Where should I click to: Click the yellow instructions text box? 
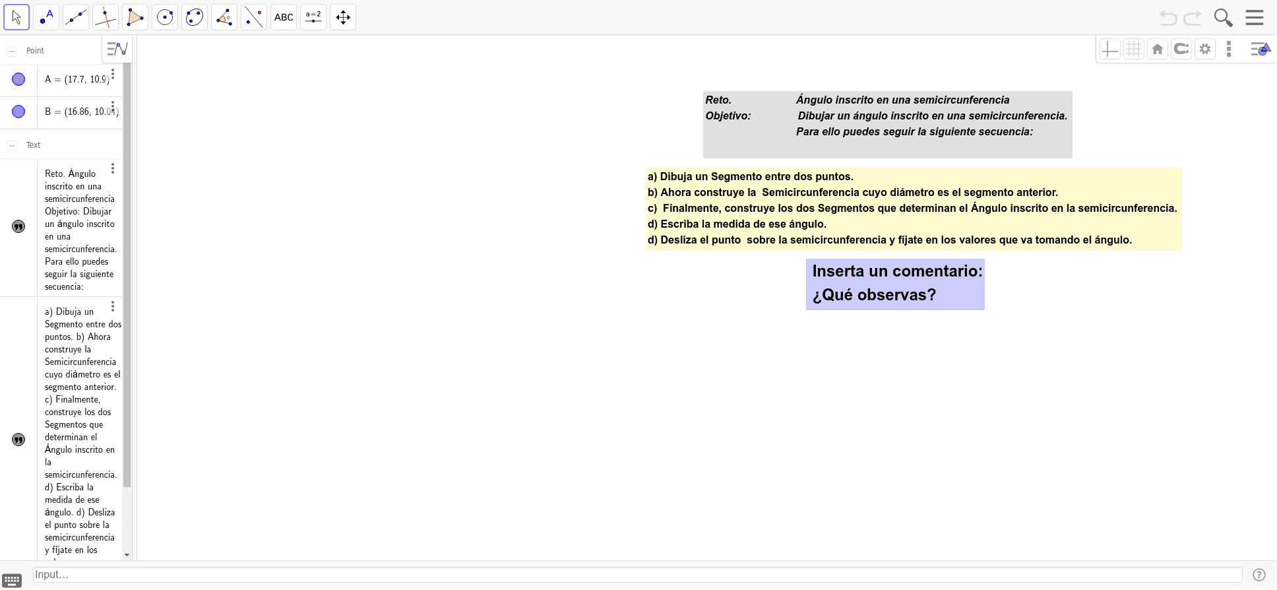[x=914, y=209]
